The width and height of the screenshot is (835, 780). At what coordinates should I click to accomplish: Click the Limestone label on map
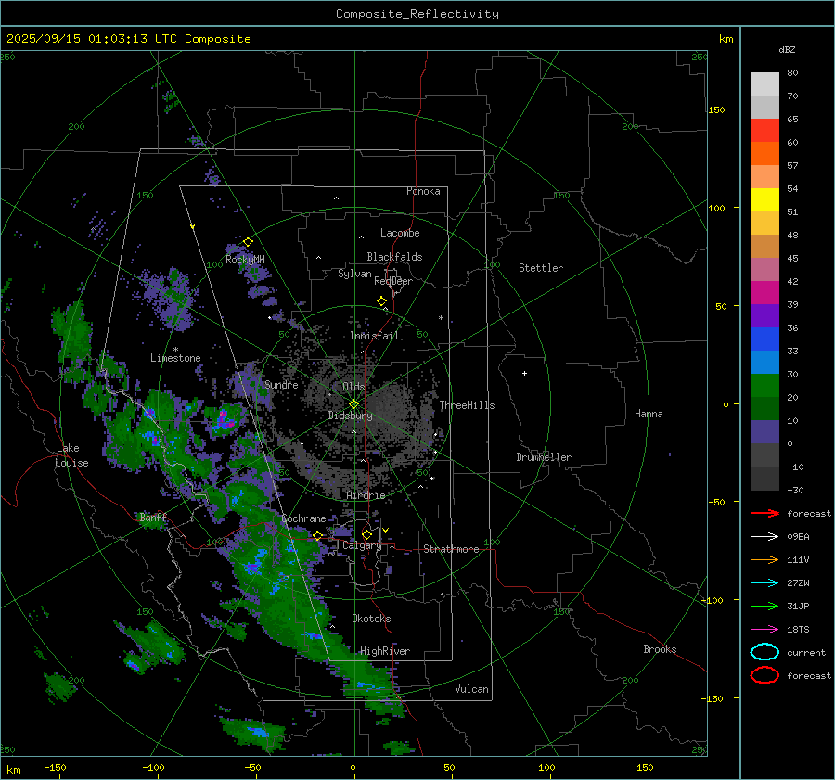175,358
